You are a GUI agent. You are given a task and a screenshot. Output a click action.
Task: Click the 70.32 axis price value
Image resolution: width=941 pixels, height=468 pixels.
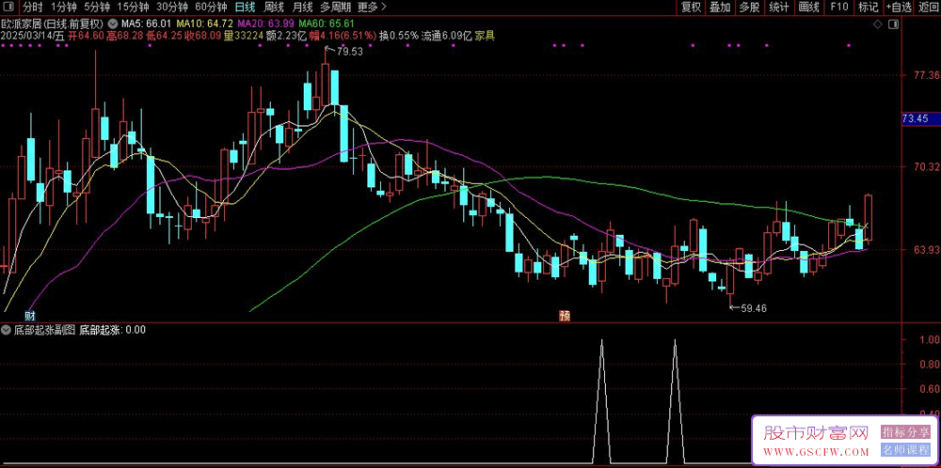coord(925,166)
